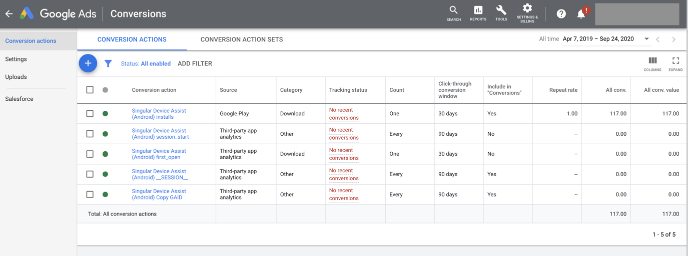The width and height of the screenshot is (688, 256).
Task: Click the 1.00 repeat rate value
Action: tap(572, 114)
